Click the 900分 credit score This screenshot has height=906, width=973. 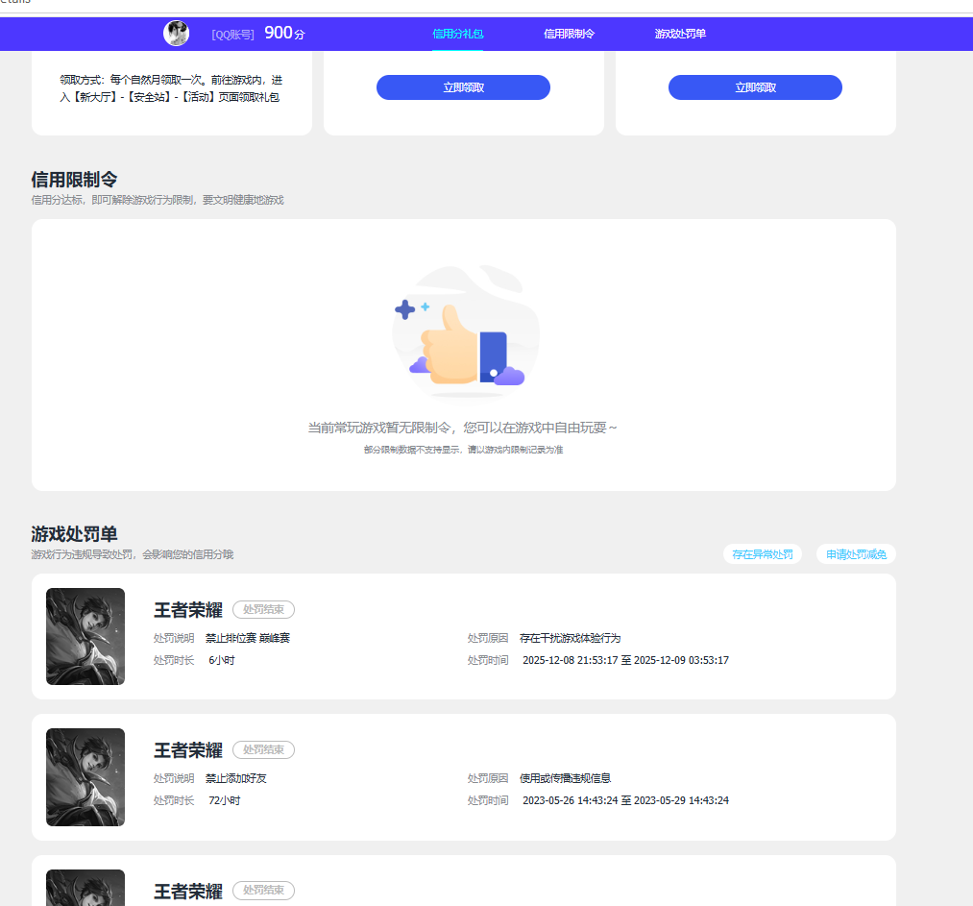[285, 33]
